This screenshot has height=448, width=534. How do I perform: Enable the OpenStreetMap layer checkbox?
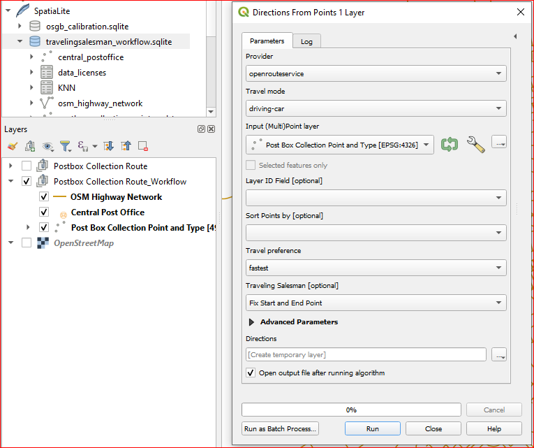click(27, 243)
